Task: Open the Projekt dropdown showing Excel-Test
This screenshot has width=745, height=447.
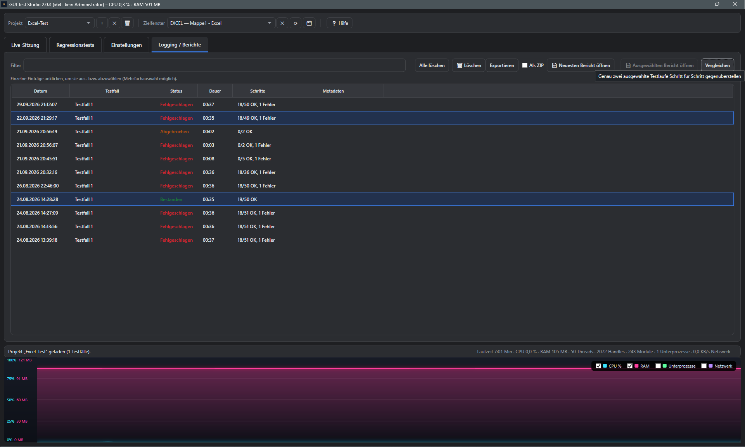Action: [x=60, y=23]
